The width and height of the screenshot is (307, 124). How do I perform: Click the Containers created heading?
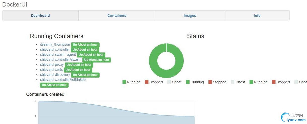[x=45, y=94]
